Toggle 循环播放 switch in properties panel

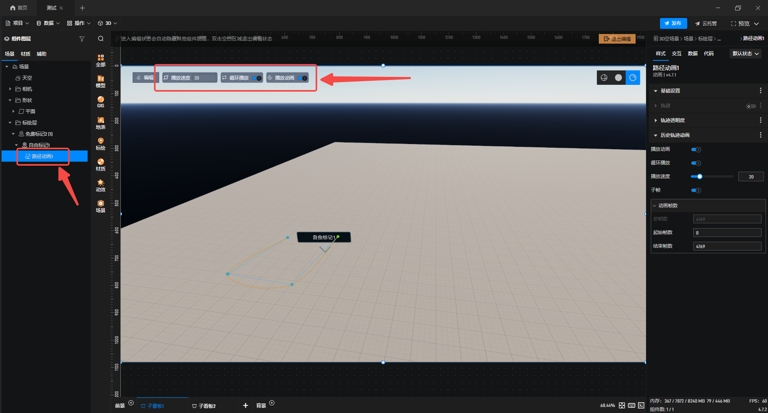pos(696,163)
